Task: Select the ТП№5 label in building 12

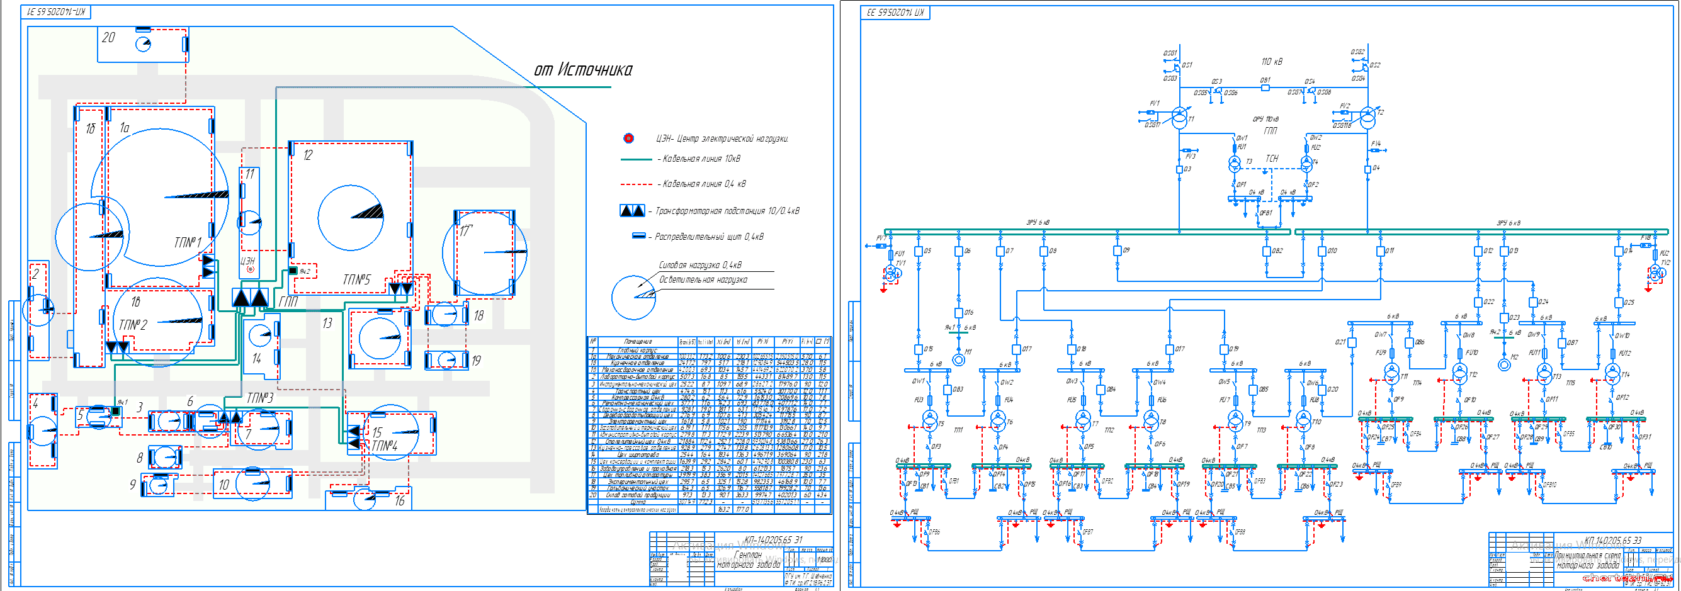Action: pos(356,280)
